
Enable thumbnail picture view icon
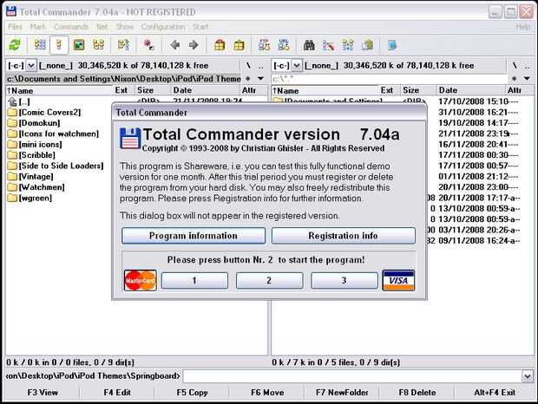(x=79, y=45)
